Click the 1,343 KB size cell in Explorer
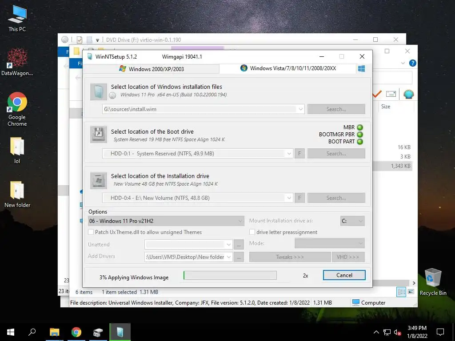The width and height of the screenshot is (455, 341). pyautogui.click(x=400, y=166)
